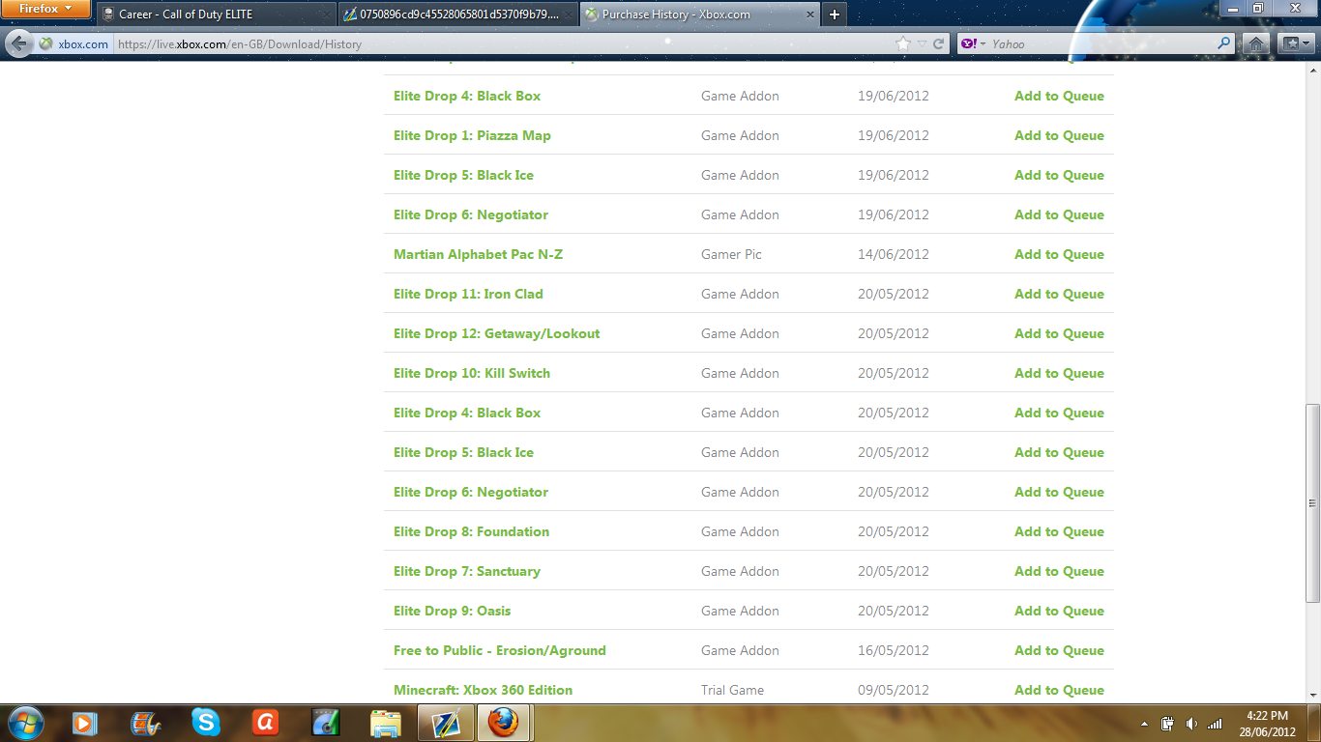Click the 'Gamer Pic' type text
1321x742 pixels.
click(731, 254)
